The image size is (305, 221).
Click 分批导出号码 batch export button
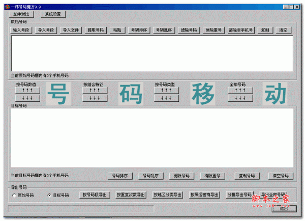(x=239, y=195)
